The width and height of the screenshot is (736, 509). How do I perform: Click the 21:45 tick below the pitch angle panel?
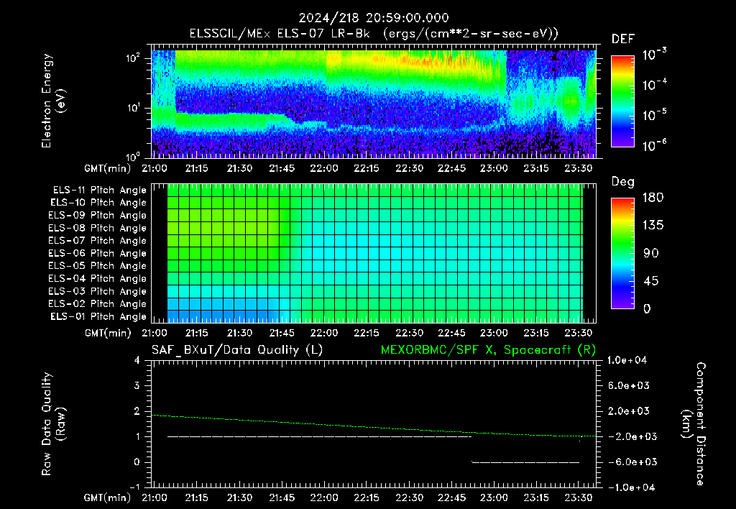point(282,333)
